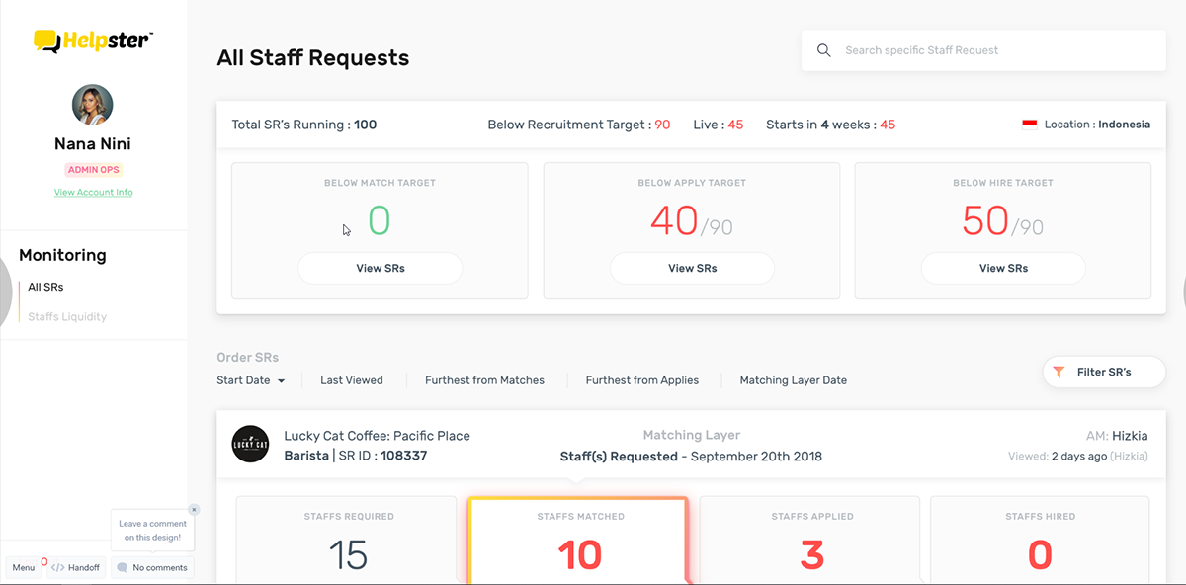View SRs below hire target

1003,268
